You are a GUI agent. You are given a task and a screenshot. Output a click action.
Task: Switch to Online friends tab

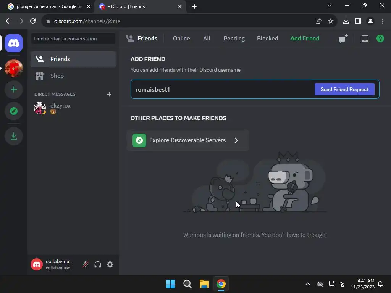[x=181, y=39]
